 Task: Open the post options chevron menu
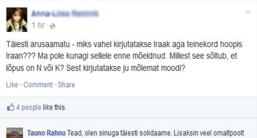248,12
